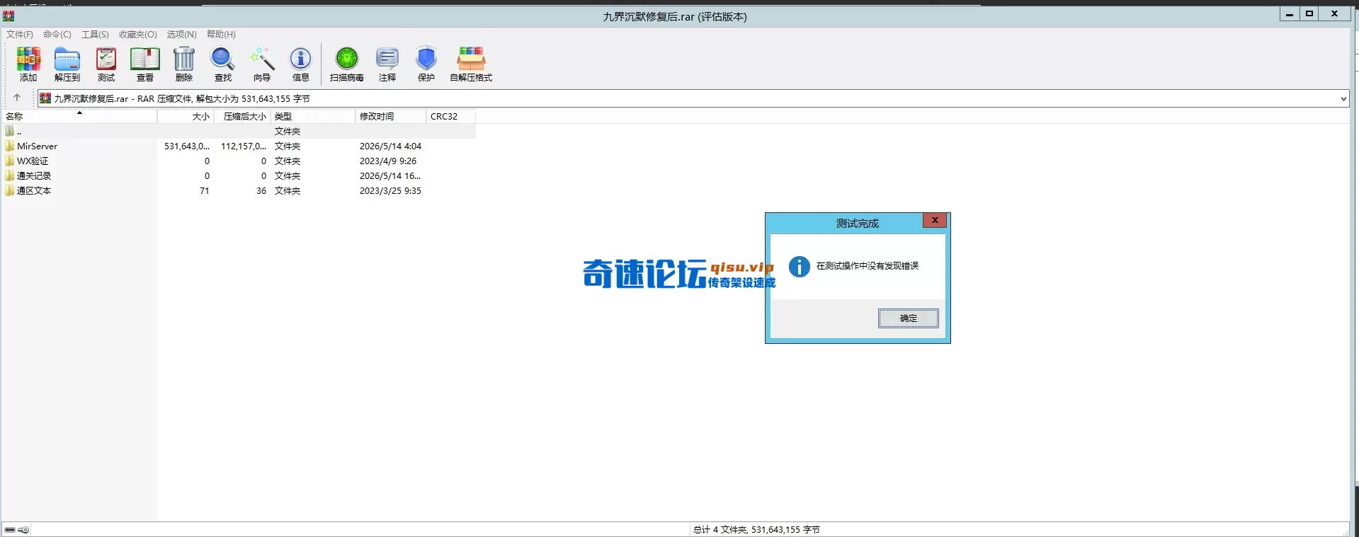Click the info icon in the dialog
The height and width of the screenshot is (537, 1359).
click(x=800, y=266)
